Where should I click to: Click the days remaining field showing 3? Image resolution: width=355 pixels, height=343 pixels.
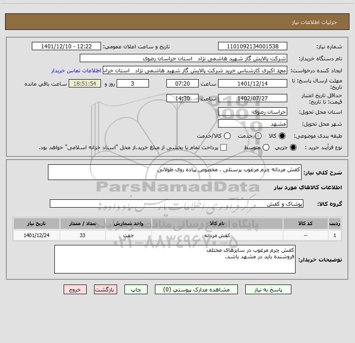coord(133,83)
